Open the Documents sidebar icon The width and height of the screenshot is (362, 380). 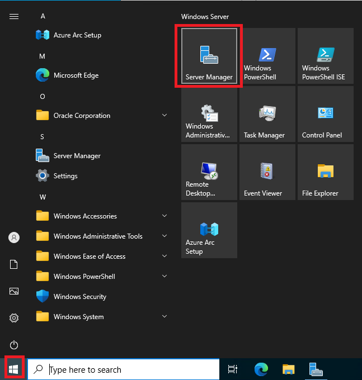tap(14, 264)
